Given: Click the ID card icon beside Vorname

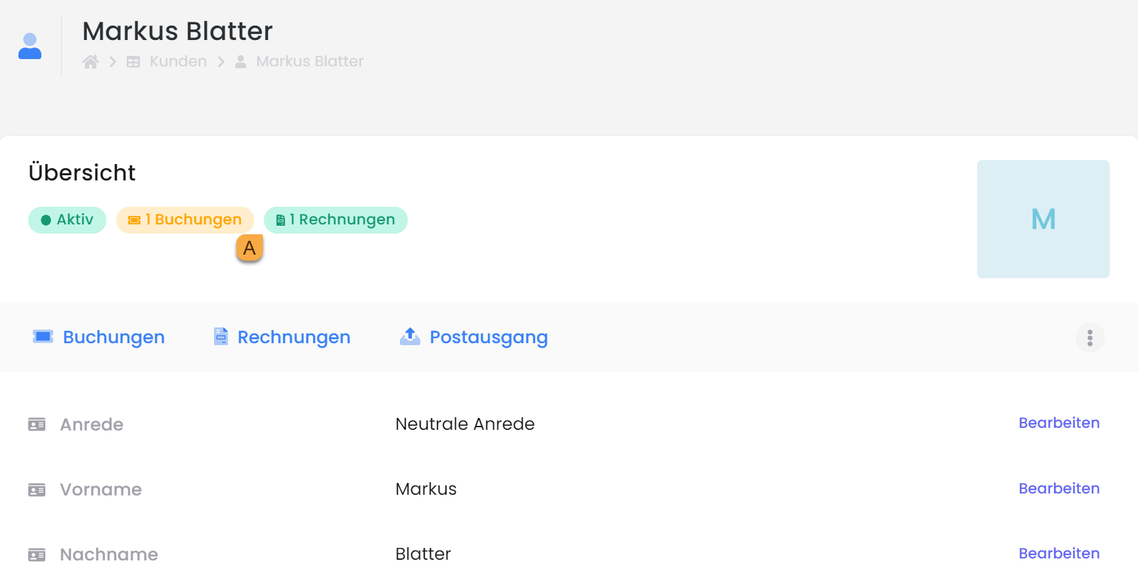Looking at the screenshot, I should (37, 490).
